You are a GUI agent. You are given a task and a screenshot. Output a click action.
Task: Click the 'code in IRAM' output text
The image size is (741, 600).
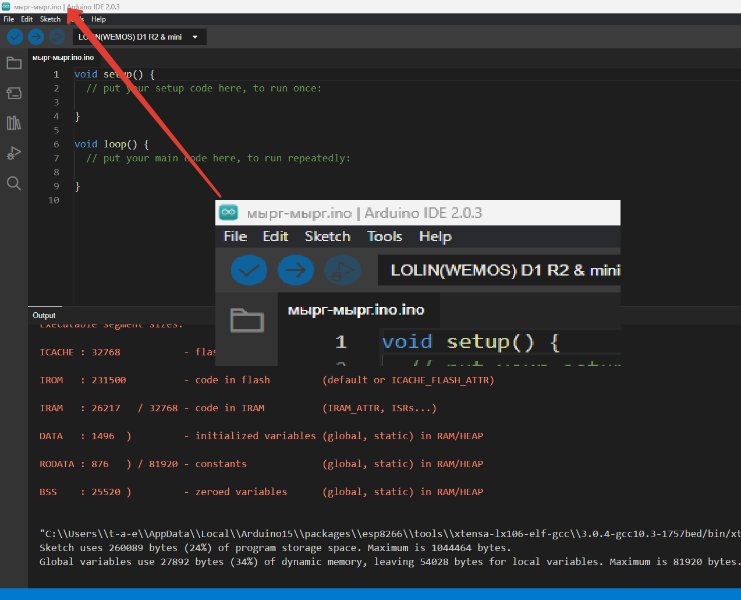229,408
